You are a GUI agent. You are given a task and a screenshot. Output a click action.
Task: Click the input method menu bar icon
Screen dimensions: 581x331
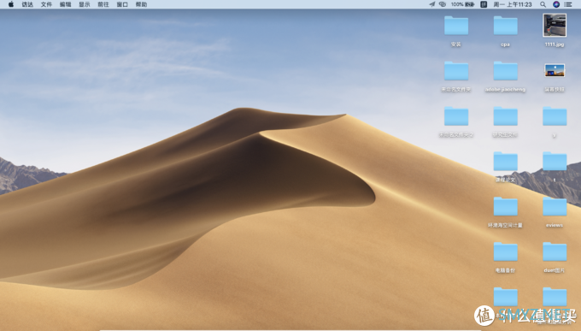484,4
